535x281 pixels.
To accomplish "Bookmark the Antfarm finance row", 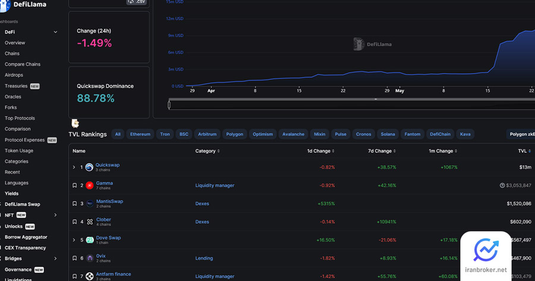I will (74, 276).
